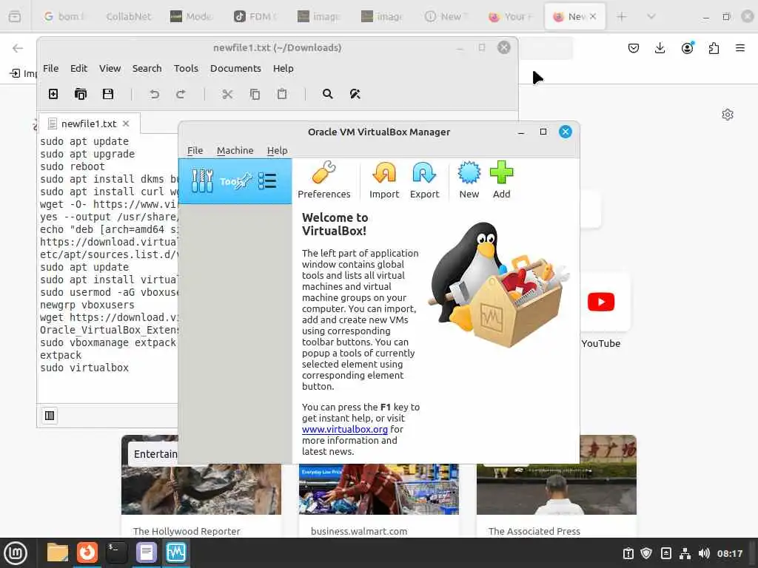
Task: Open text editor File menu
Action: click(51, 68)
